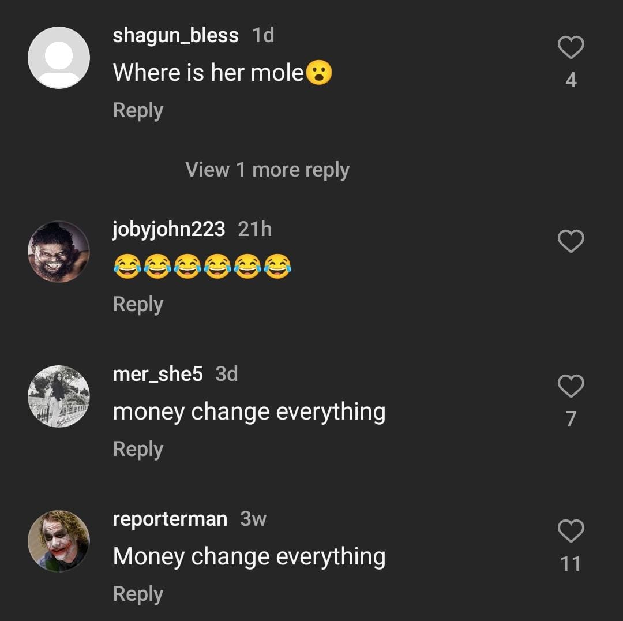Image resolution: width=623 pixels, height=621 pixels.
Task: Reply to jobyjohn223's laughing emoji comment
Action: (x=138, y=304)
